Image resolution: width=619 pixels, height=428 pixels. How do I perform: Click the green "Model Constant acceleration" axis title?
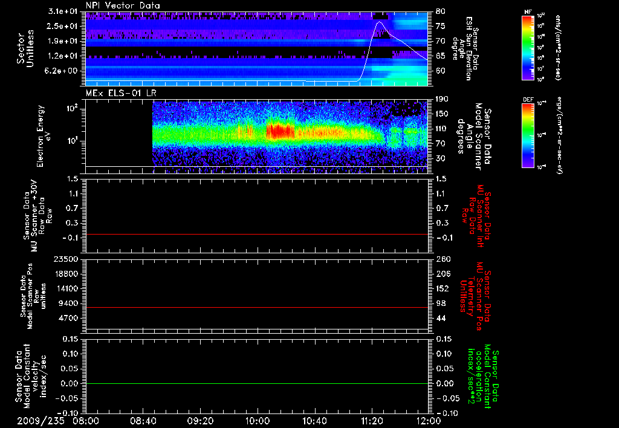click(x=482, y=377)
